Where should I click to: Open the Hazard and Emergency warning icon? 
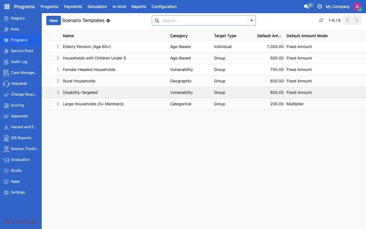pos(6,127)
